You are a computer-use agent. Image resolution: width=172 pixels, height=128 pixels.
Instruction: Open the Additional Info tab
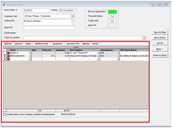point(41,44)
